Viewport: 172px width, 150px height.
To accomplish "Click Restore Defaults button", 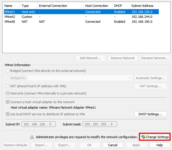I will (16, 145).
